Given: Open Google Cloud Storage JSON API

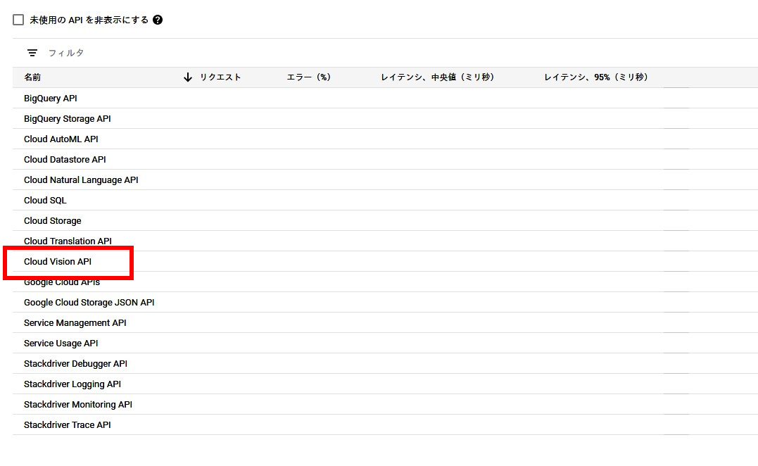Looking at the screenshot, I should pos(89,303).
